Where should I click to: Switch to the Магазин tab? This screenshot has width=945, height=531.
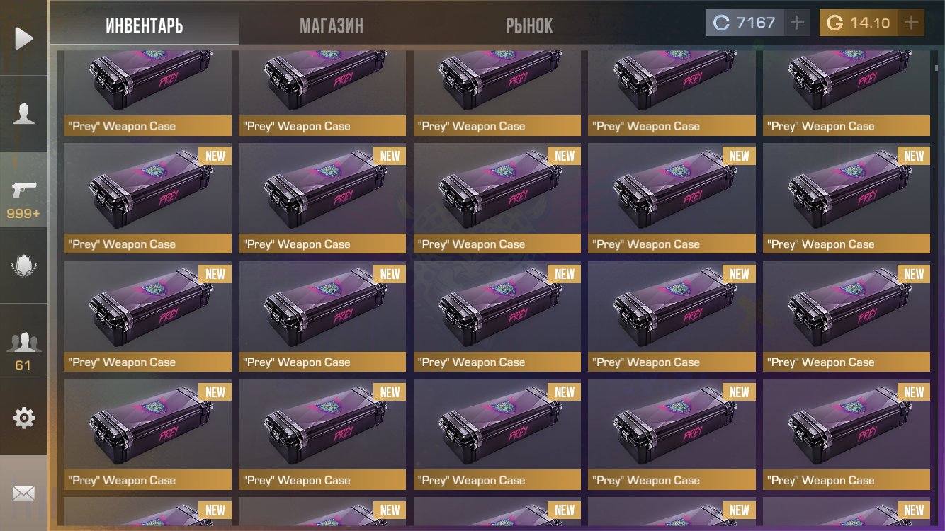pyautogui.click(x=332, y=27)
